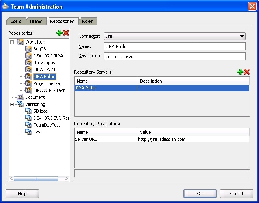Image resolution: width=259 pixels, height=203 pixels.
Task: Select JIRA ALM - Test in the tree
Action: [x=49, y=90]
